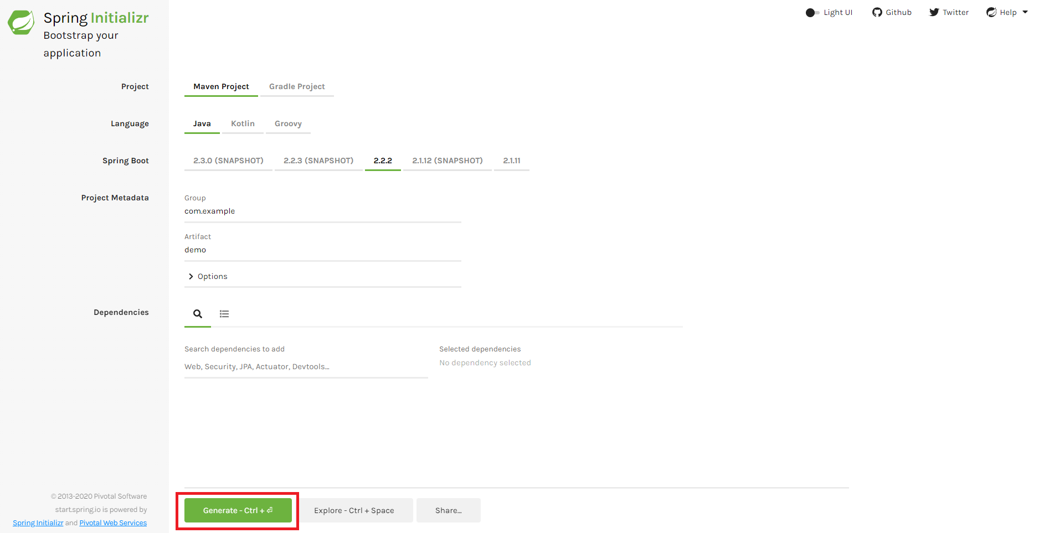
Task: Click the Share... button
Action: [449, 510]
